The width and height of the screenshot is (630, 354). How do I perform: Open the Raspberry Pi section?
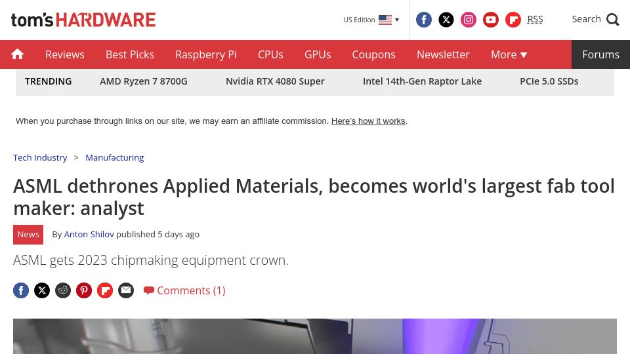(205, 54)
